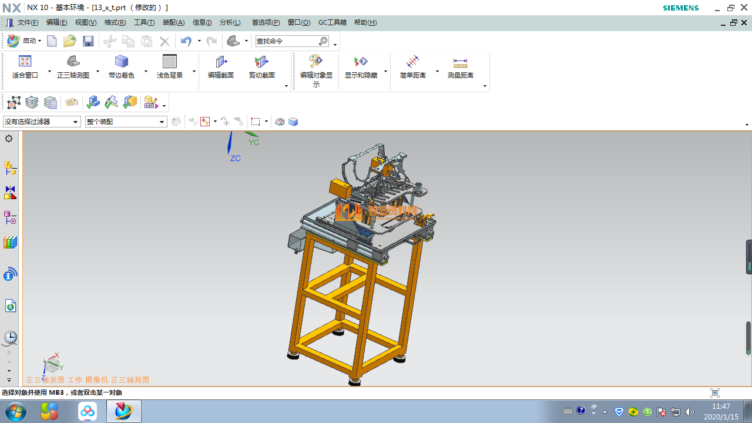Click the Clip Section (剪切截面) icon
The image size is (752, 423).
coord(261,62)
